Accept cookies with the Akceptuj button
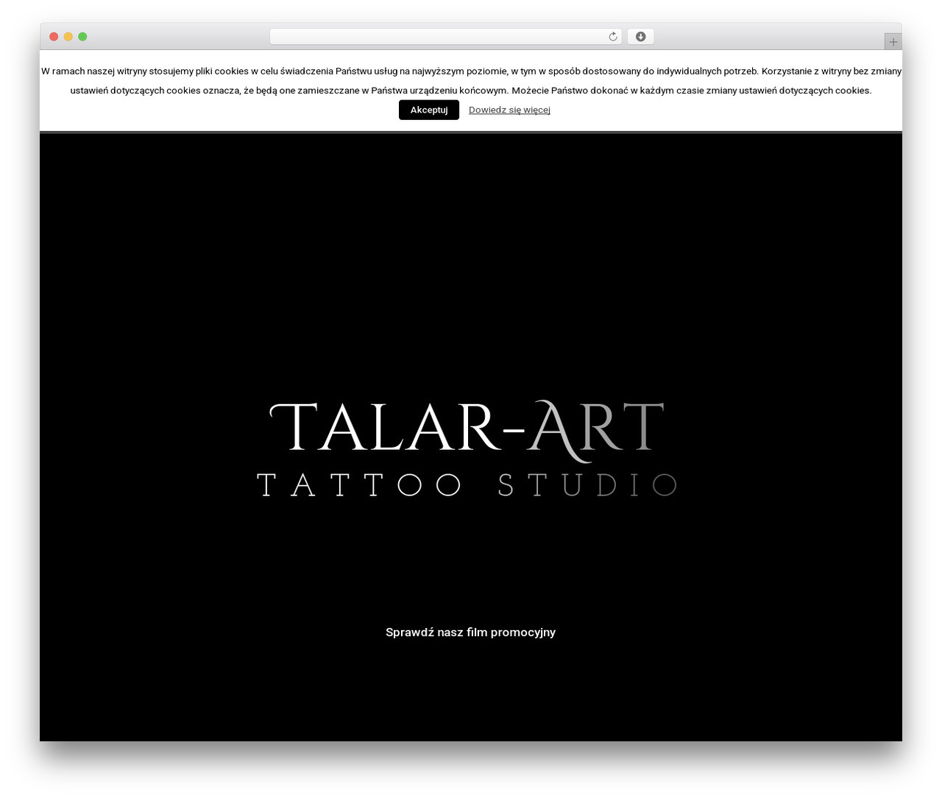 point(429,110)
